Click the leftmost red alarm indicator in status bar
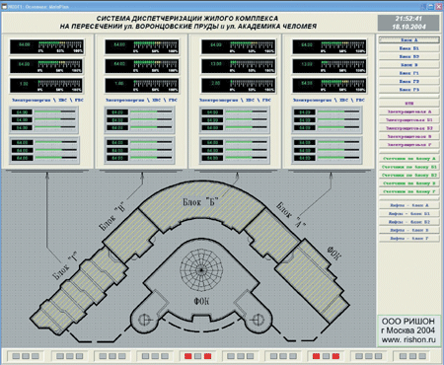The image size is (444, 365). pos(187,356)
